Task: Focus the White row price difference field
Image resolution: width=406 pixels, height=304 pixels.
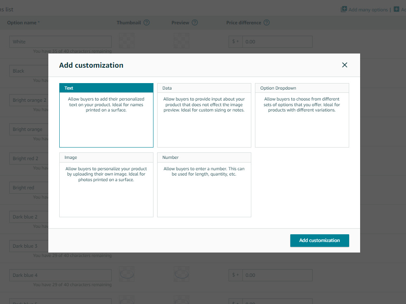Action: [277, 42]
